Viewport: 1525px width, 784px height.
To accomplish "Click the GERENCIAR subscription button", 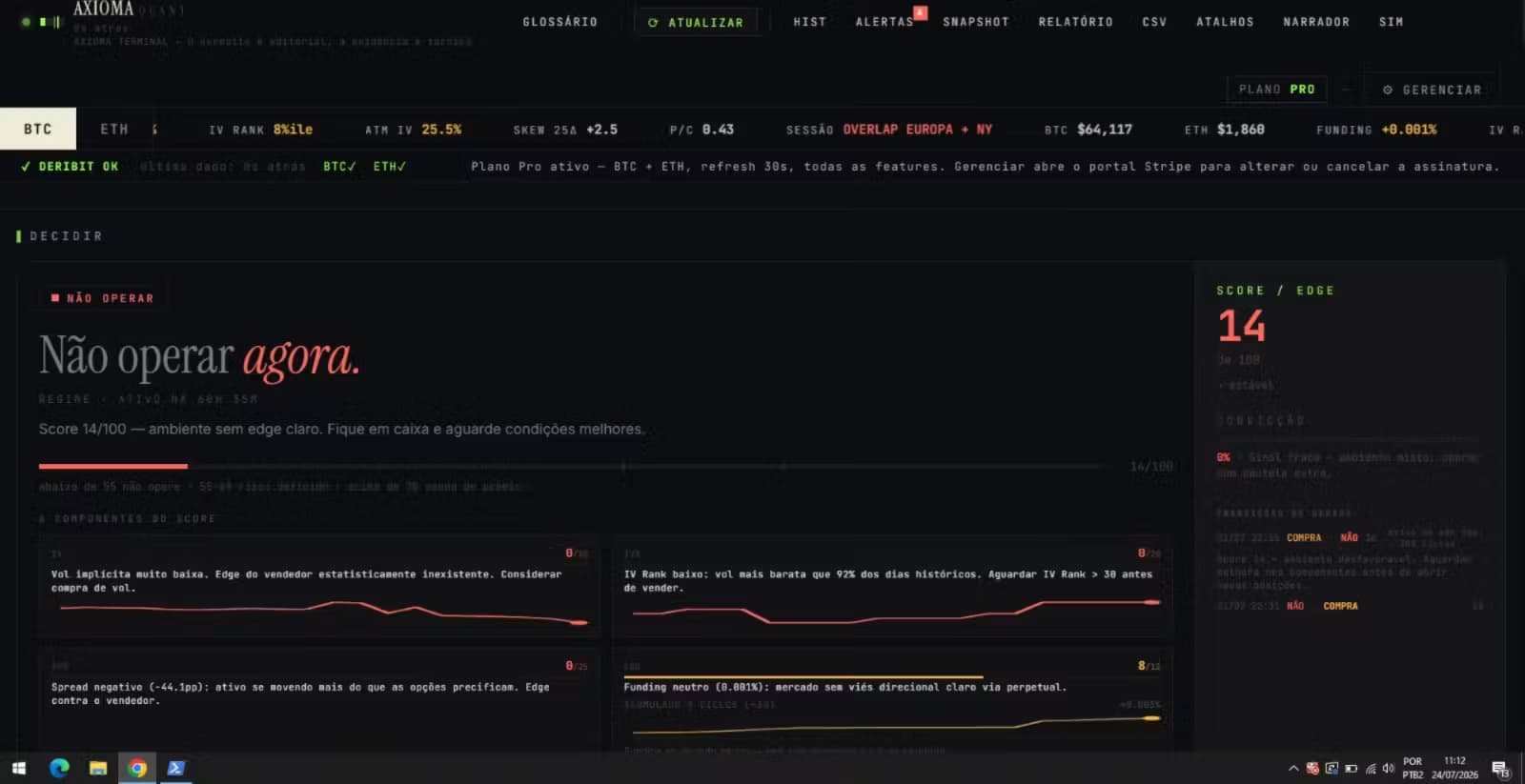I will click(1432, 90).
